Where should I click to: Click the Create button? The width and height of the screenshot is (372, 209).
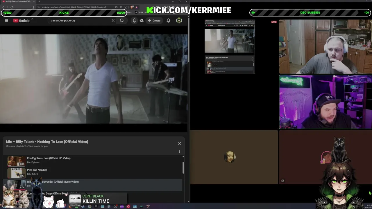pyautogui.click(x=154, y=21)
